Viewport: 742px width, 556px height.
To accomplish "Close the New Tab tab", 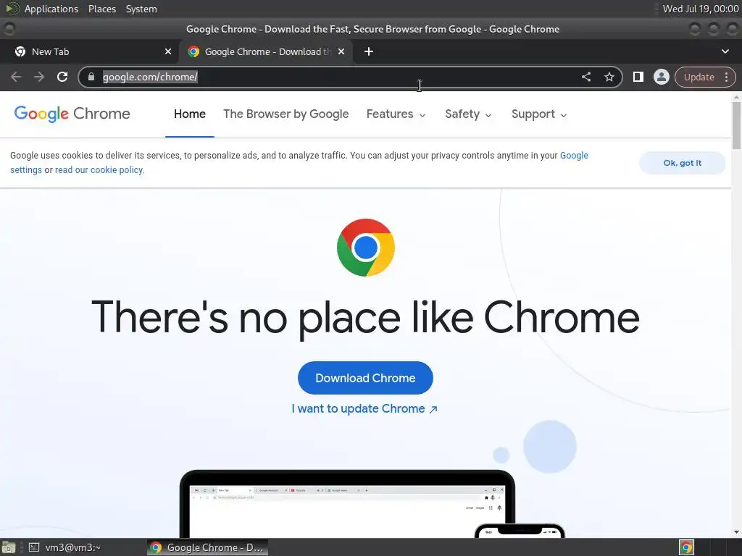I will (x=168, y=51).
